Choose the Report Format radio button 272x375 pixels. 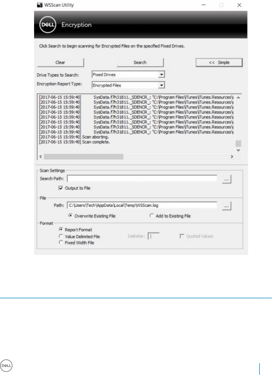point(61,229)
